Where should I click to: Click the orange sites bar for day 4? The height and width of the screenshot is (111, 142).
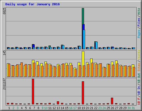[22, 70]
